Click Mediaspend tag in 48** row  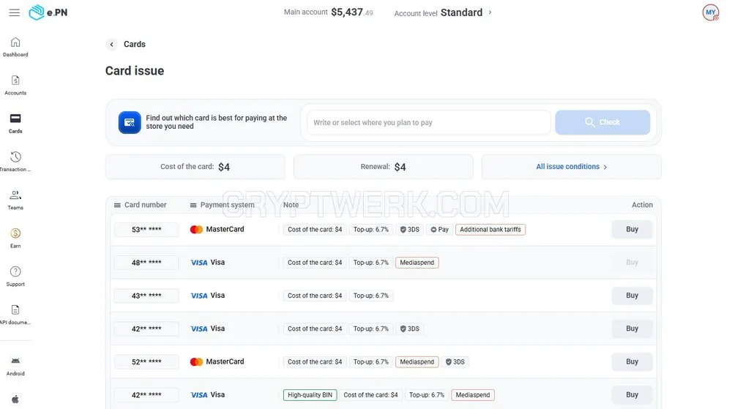click(417, 263)
